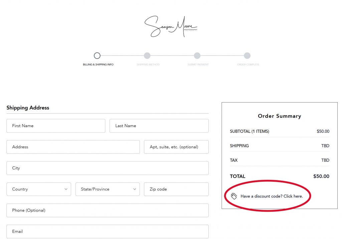Select the Submit Payment step circle
Viewport: 342px width, 239px height.
point(197,56)
